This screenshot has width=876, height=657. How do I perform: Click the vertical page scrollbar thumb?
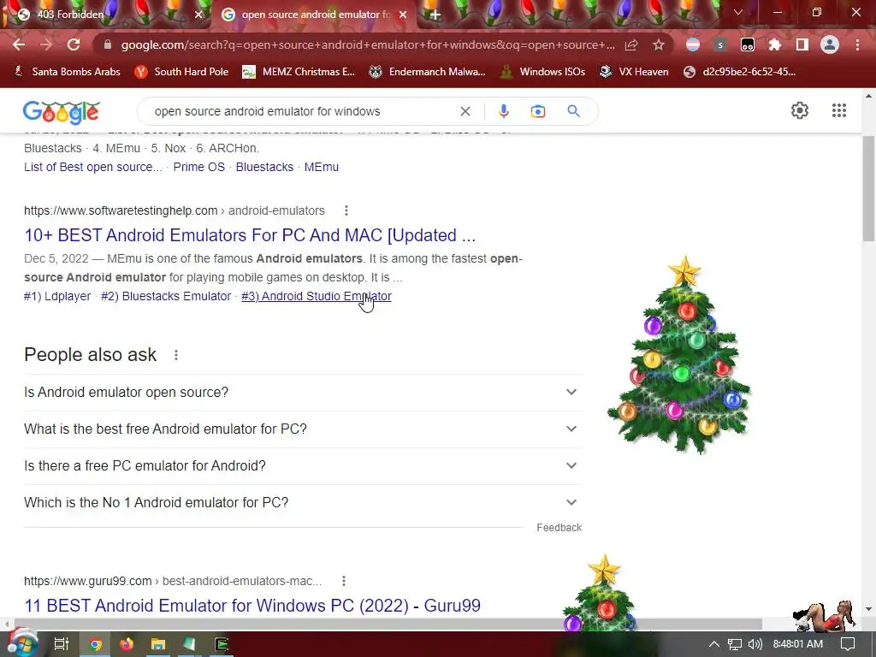[868, 187]
